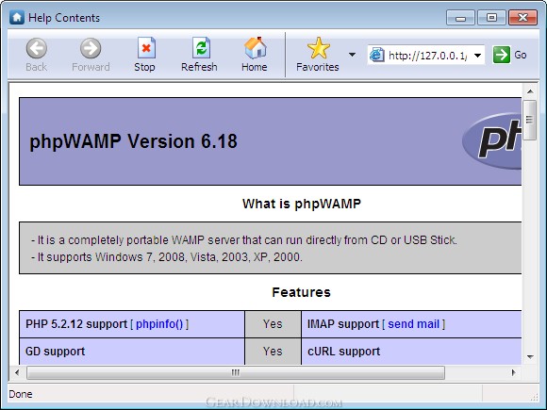Screen dimensions: 547x410
Task: Click the vertical scrollbar up arrow
Action: pyautogui.click(x=530, y=91)
